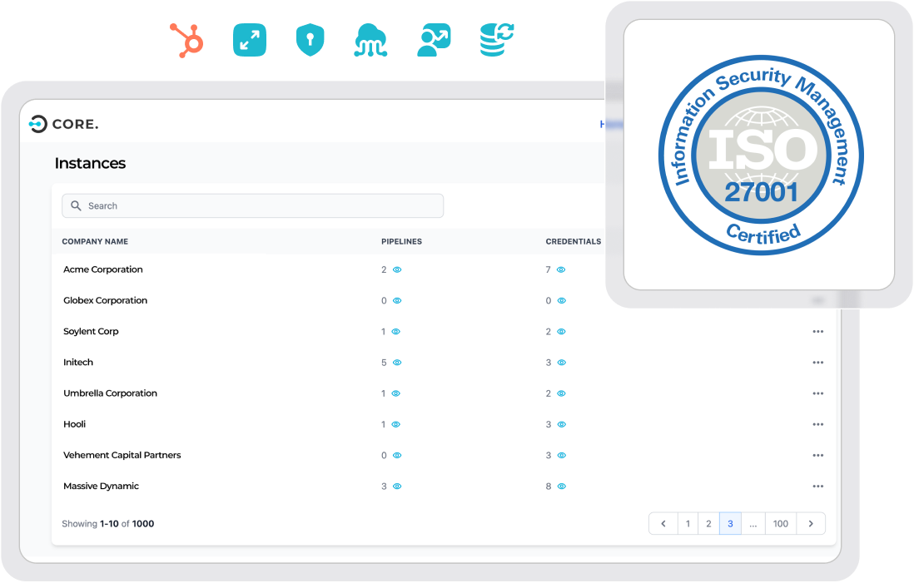The image size is (914, 583).
Task: Click the pagination ellipsis
Action: (x=753, y=524)
